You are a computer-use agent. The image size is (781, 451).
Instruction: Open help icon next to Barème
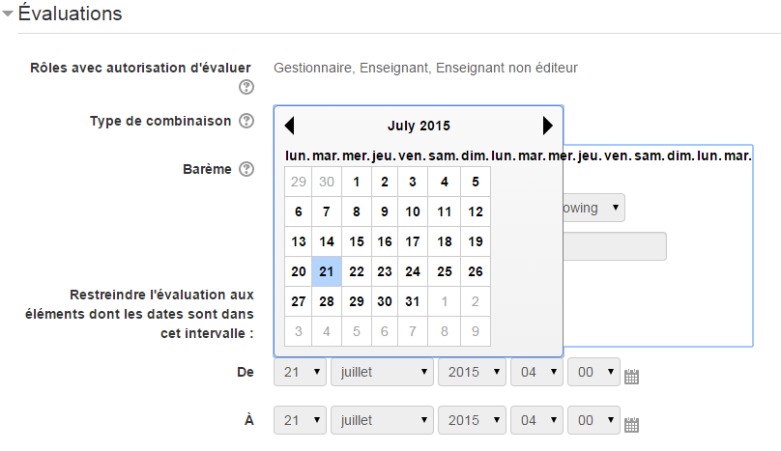(x=246, y=169)
